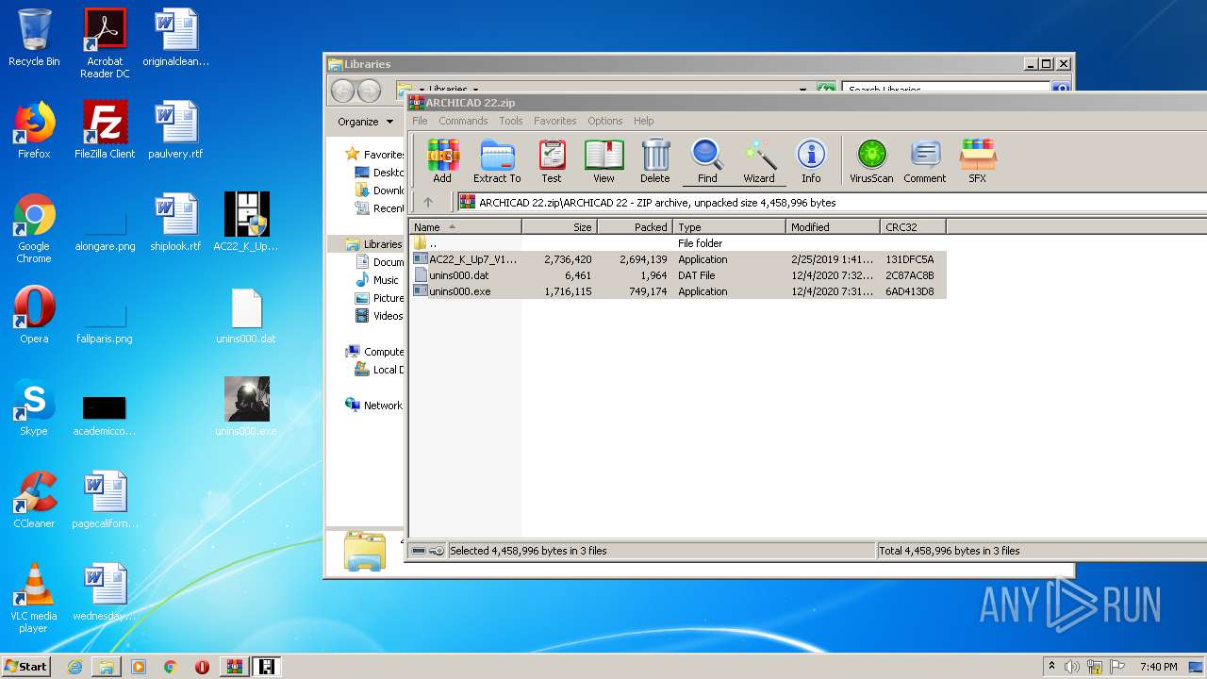Click the volume icon in system tray
Screen dimensions: 1207x679
click(1072, 667)
